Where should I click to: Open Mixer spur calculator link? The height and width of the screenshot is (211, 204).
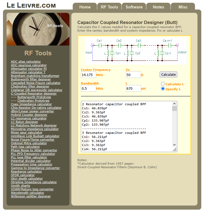(x=27, y=132)
